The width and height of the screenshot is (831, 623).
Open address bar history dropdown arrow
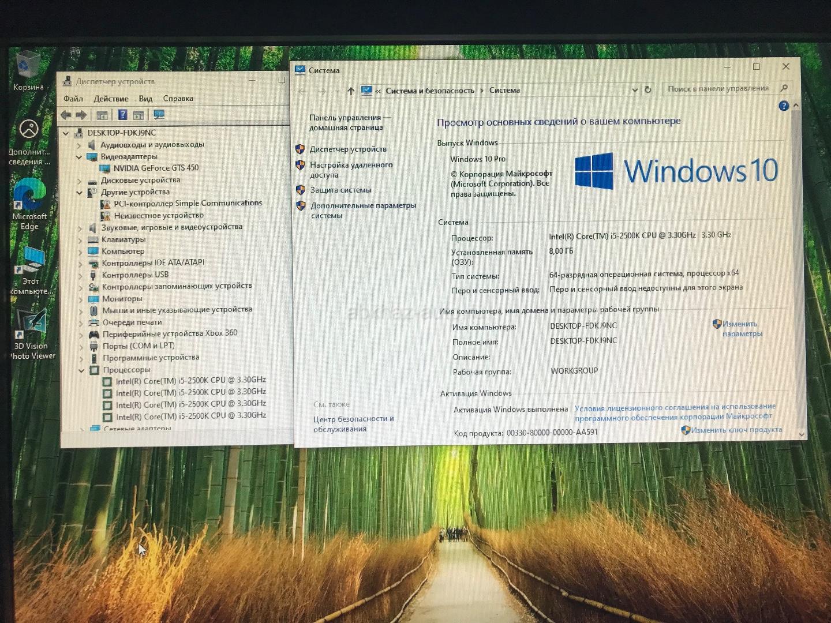pyautogui.click(x=635, y=89)
